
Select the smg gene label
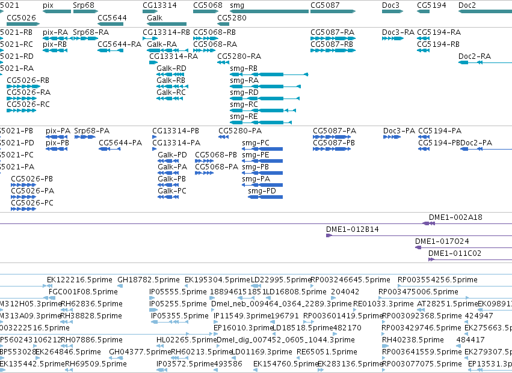pos(237,5)
